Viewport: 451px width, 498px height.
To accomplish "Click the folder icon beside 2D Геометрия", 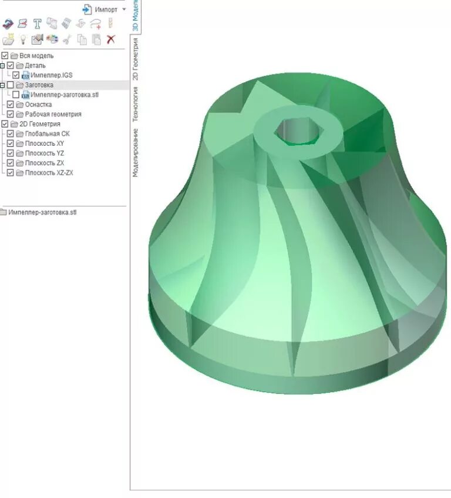I will click(x=14, y=124).
